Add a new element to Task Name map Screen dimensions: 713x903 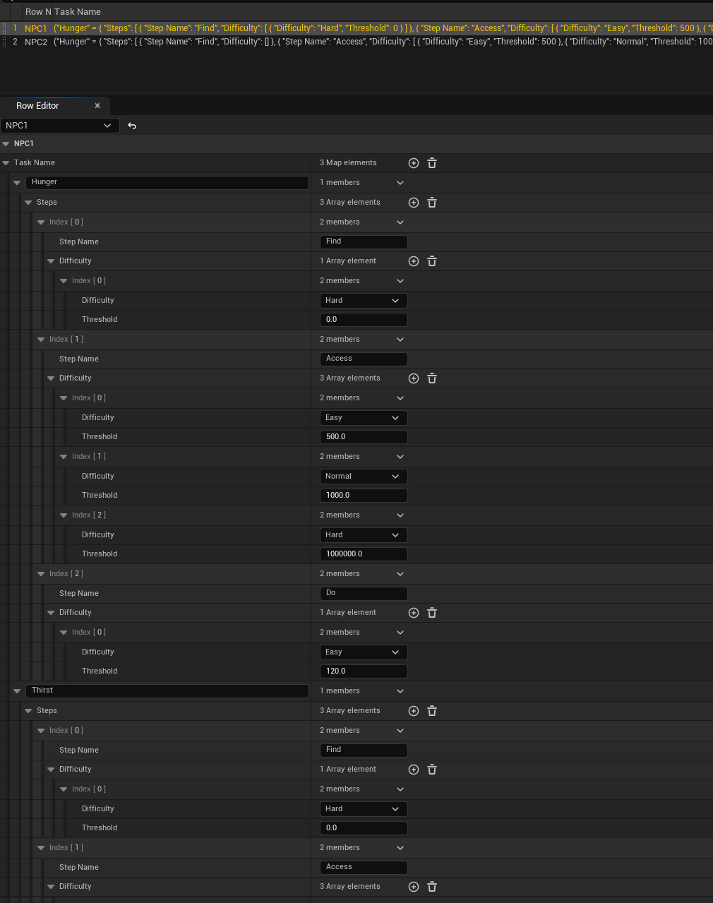[414, 163]
